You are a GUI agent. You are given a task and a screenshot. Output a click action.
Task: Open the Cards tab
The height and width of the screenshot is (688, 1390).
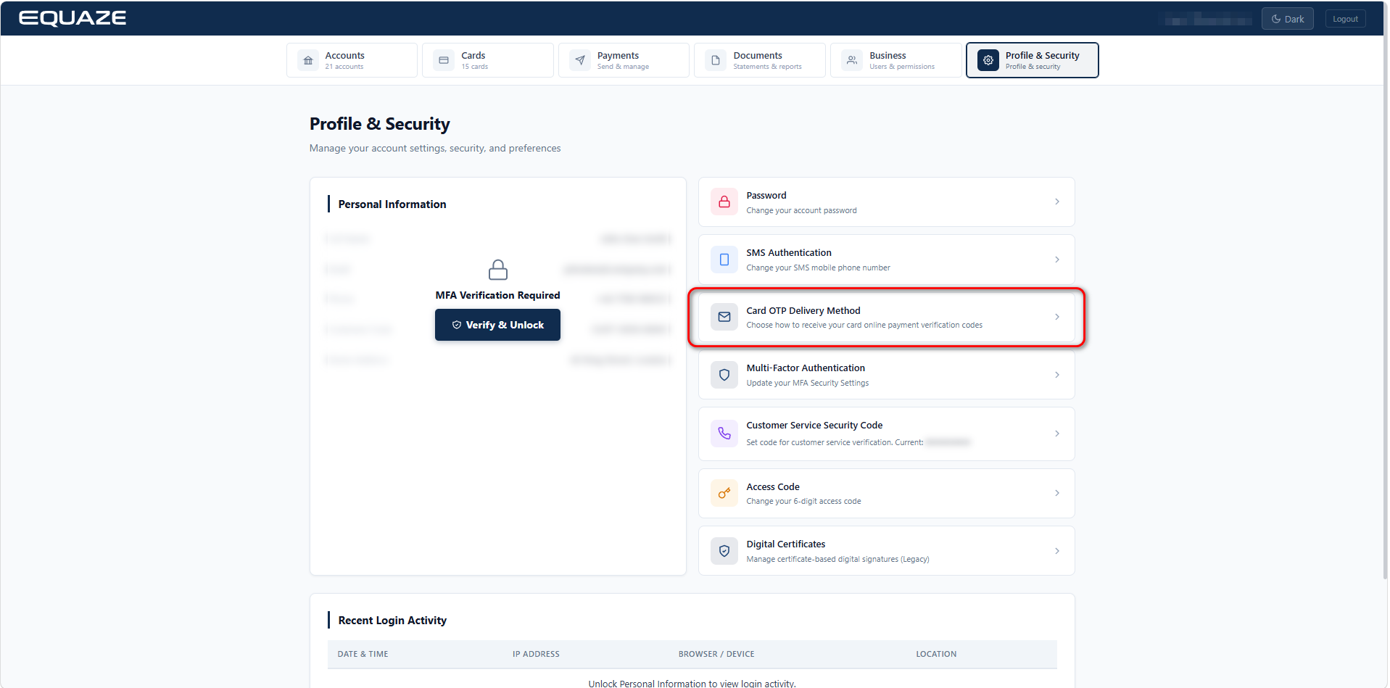tap(488, 60)
